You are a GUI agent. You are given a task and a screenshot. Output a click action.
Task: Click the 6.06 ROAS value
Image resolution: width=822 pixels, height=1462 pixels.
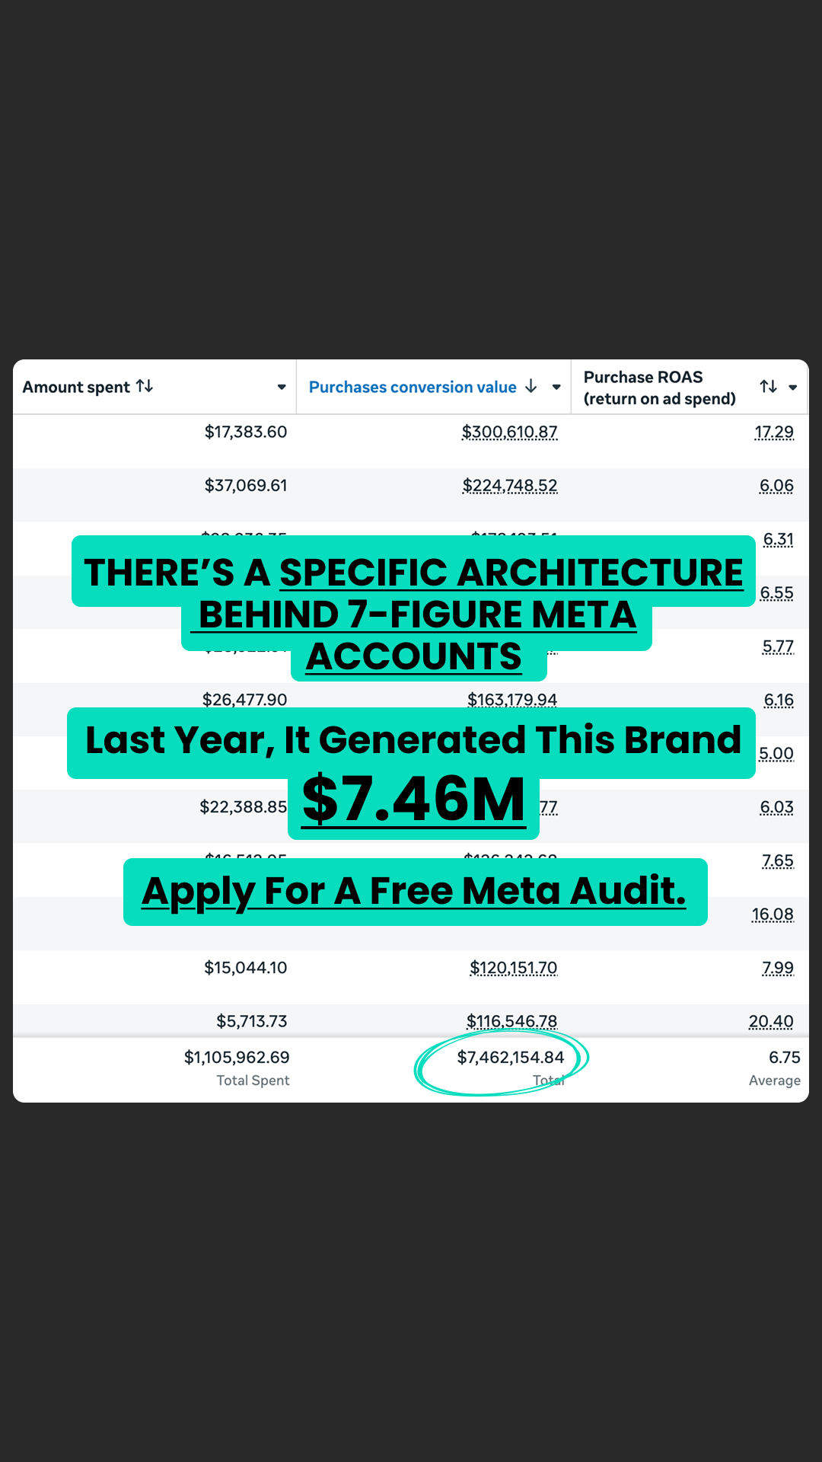(776, 485)
